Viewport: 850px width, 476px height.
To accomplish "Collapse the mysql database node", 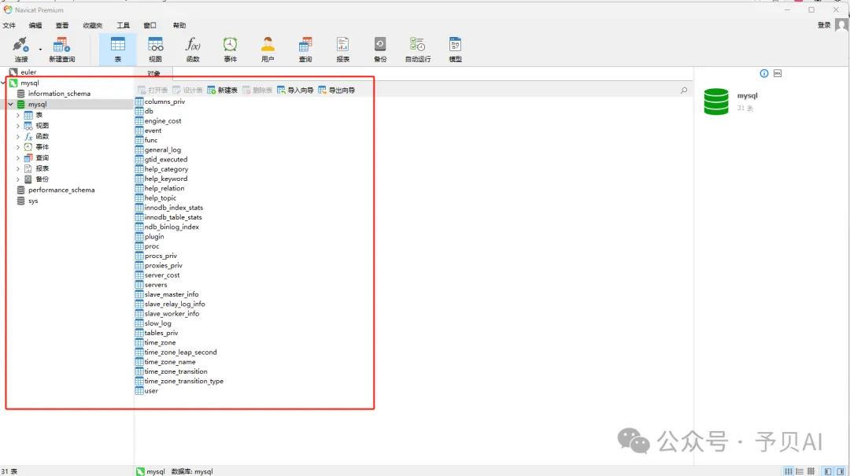I will coord(10,104).
